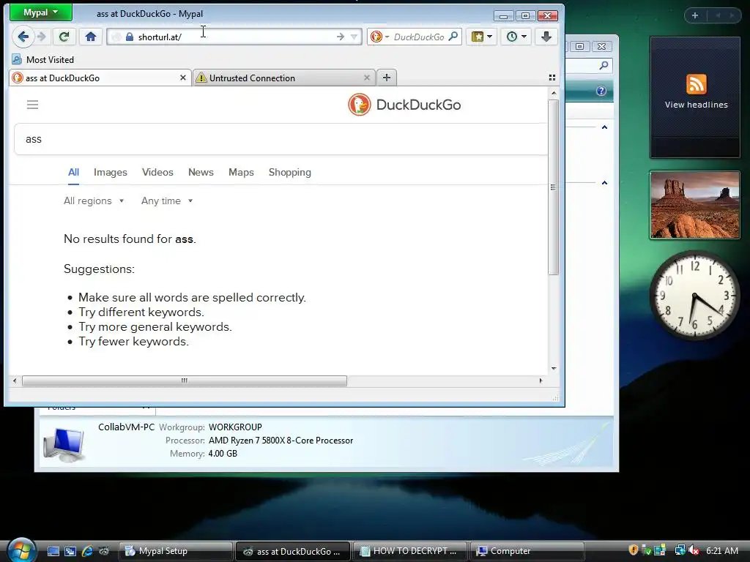
Task: Open the Any time filter dropdown
Action: 167,201
